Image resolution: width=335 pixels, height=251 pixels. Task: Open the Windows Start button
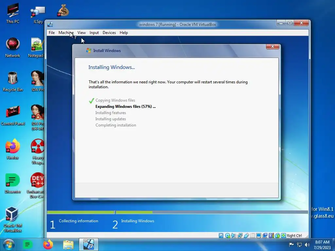click(9, 244)
